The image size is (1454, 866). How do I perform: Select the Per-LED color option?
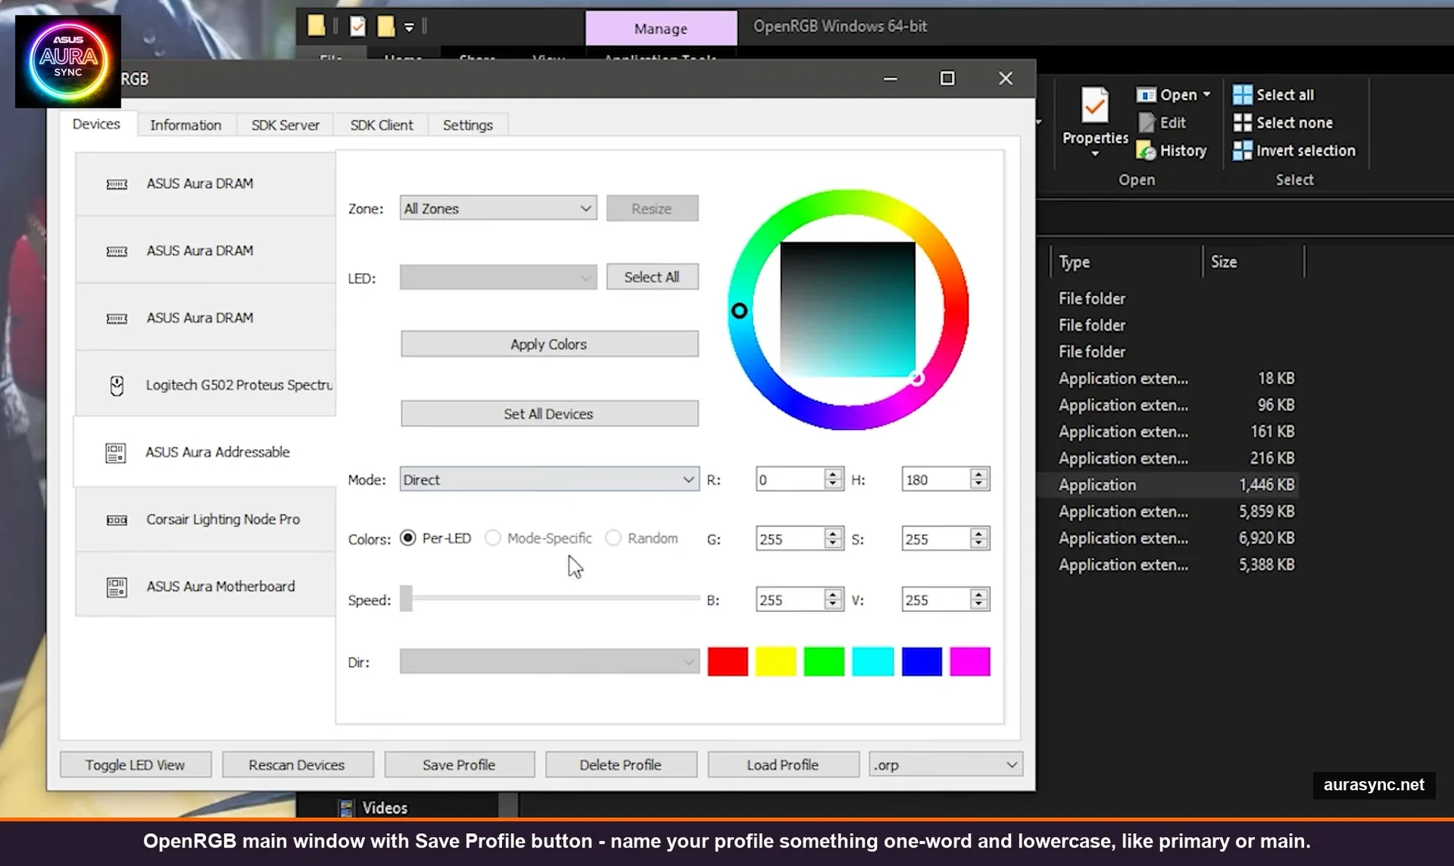(x=408, y=538)
